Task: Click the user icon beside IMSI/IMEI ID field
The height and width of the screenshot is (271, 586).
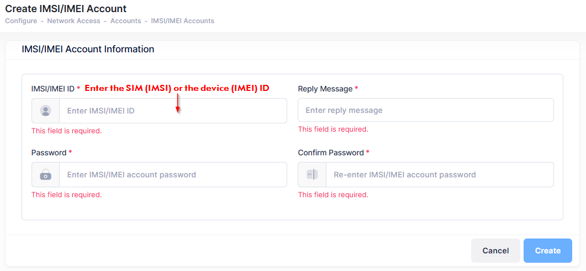Action: point(46,111)
